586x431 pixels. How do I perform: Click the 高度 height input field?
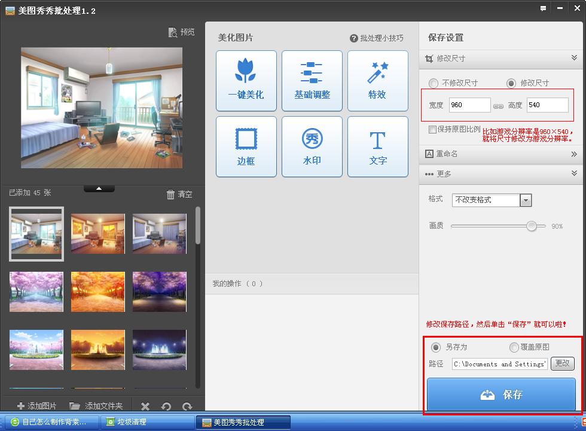548,105
